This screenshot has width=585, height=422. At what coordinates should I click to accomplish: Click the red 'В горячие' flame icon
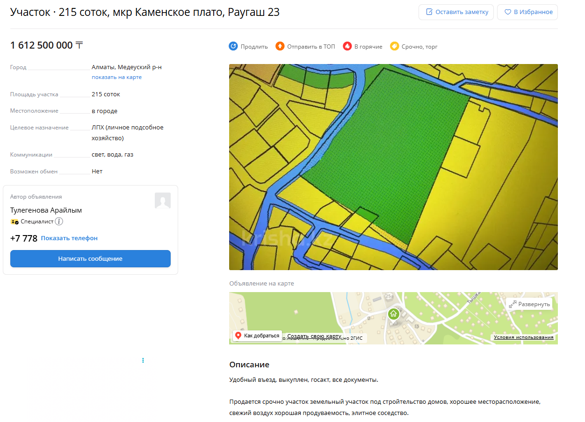click(x=347, y=46)
